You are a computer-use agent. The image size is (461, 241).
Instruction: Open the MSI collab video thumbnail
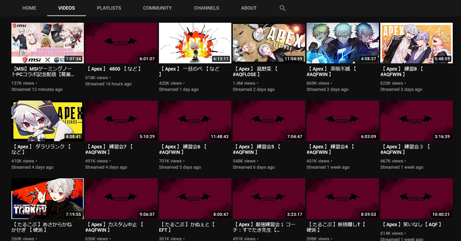[x=48, y=43]
